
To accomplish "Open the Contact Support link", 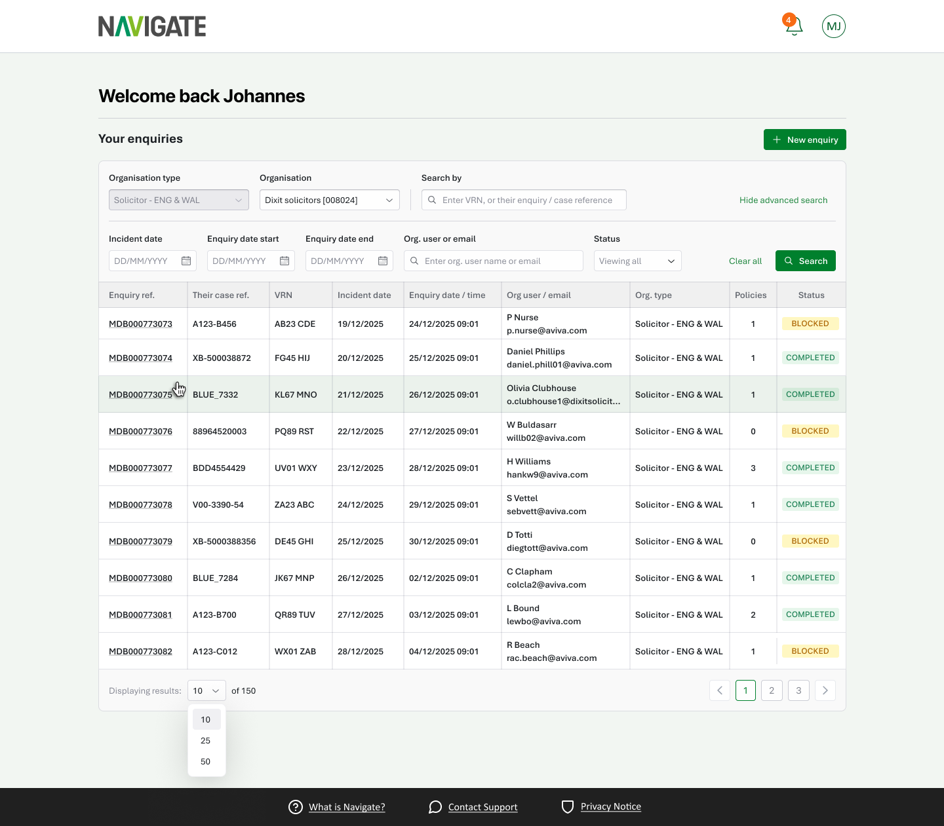I will (x=483, y=807).
